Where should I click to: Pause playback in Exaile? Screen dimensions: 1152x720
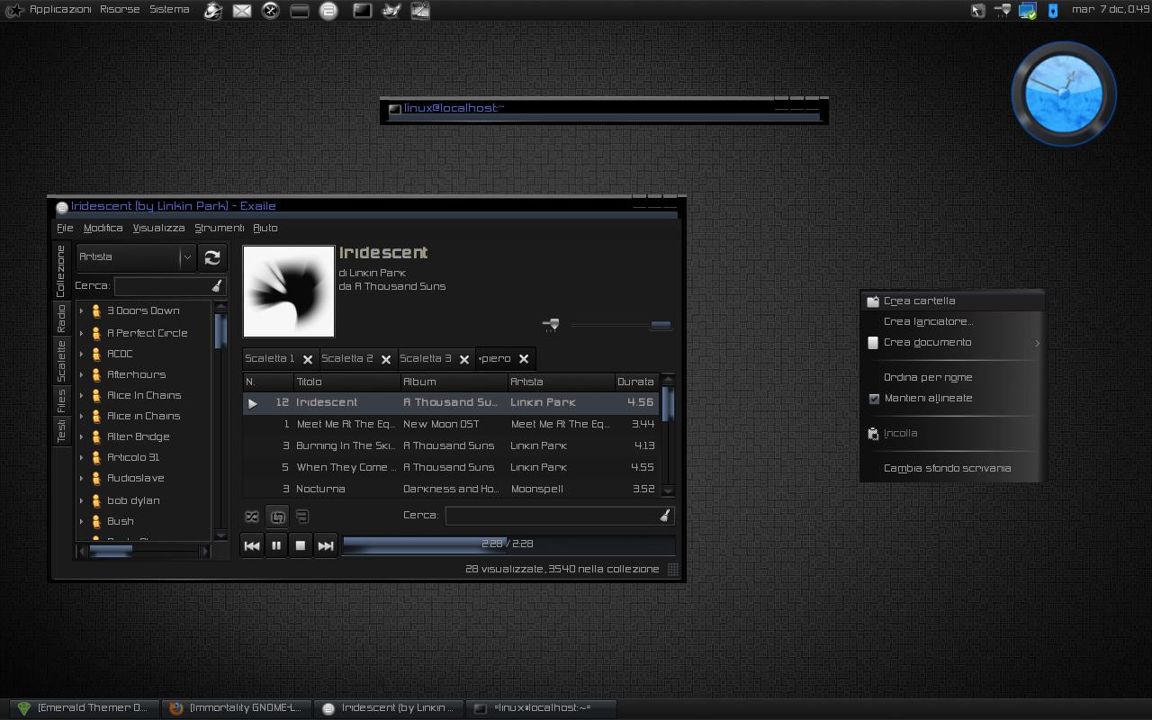tap(276, 545)
